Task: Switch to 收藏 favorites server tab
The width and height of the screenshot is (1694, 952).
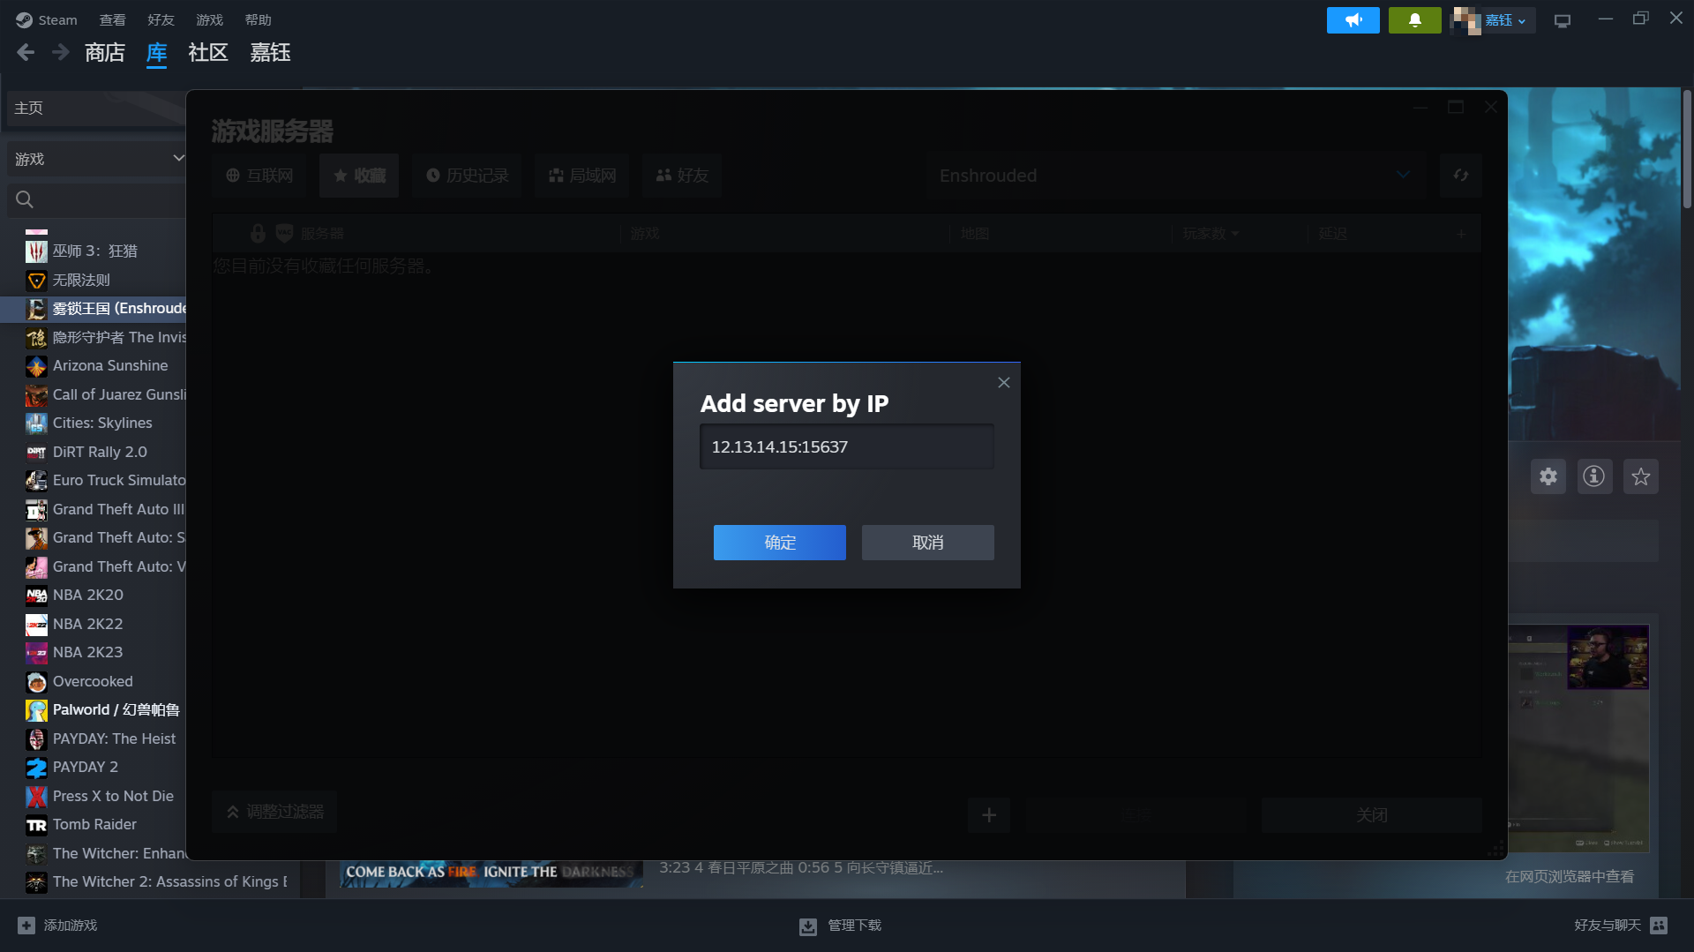Action: click(x=359, y=176)
